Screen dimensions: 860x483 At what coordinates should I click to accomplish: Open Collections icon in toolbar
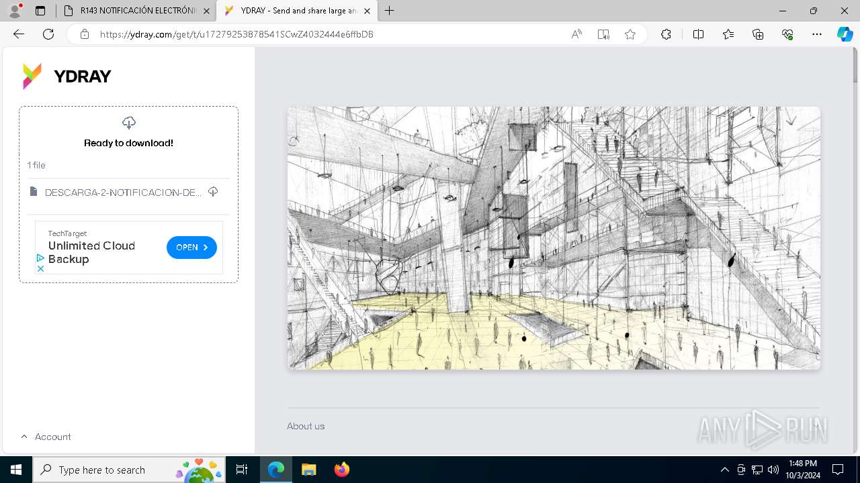758,34
